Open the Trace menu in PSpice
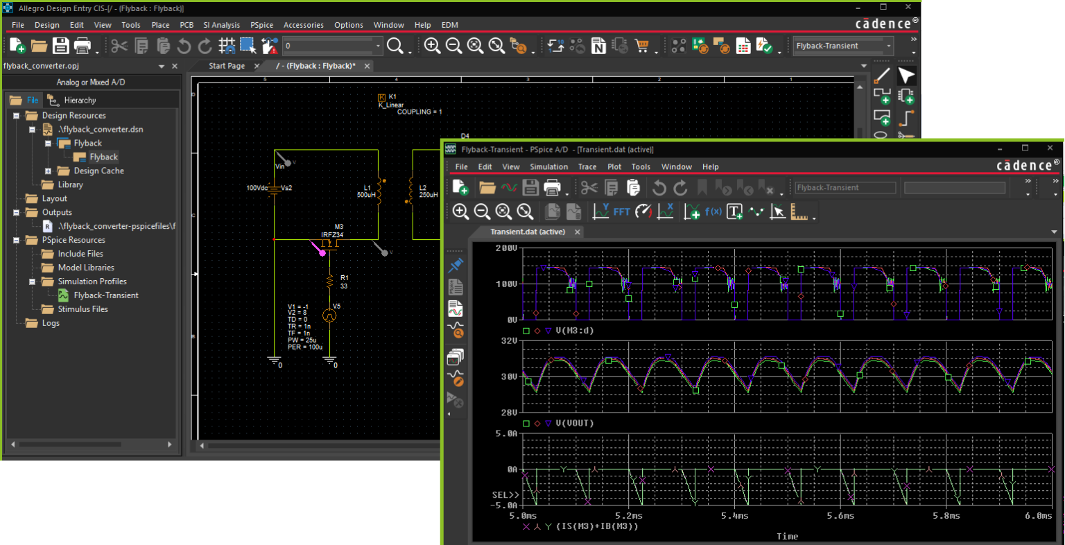Image resolution: width=1065 pixels, height=545 pixels. (587, 166)
